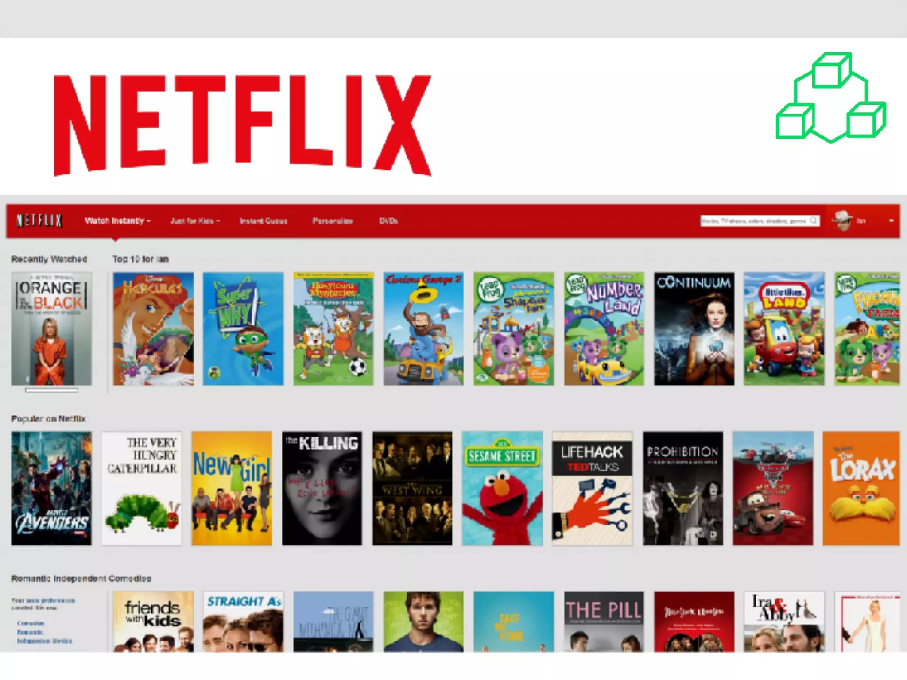Open the Sesame Street poster

[502, 488]
